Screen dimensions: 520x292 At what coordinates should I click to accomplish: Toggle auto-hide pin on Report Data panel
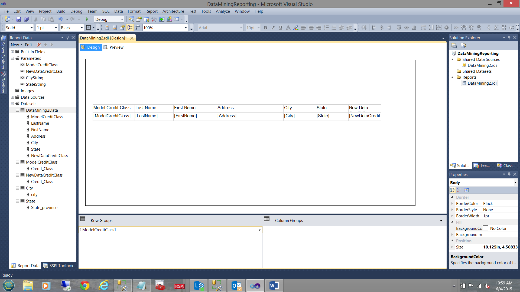68,38
